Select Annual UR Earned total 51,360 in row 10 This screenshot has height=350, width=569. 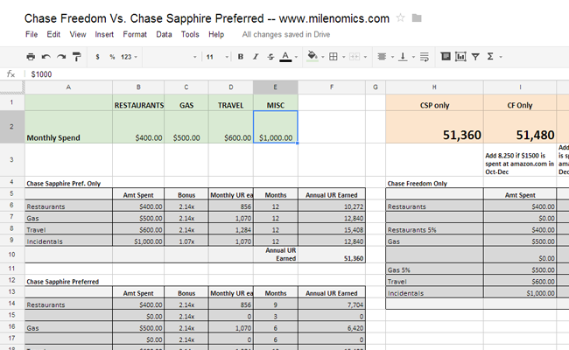tap(332, 255)
